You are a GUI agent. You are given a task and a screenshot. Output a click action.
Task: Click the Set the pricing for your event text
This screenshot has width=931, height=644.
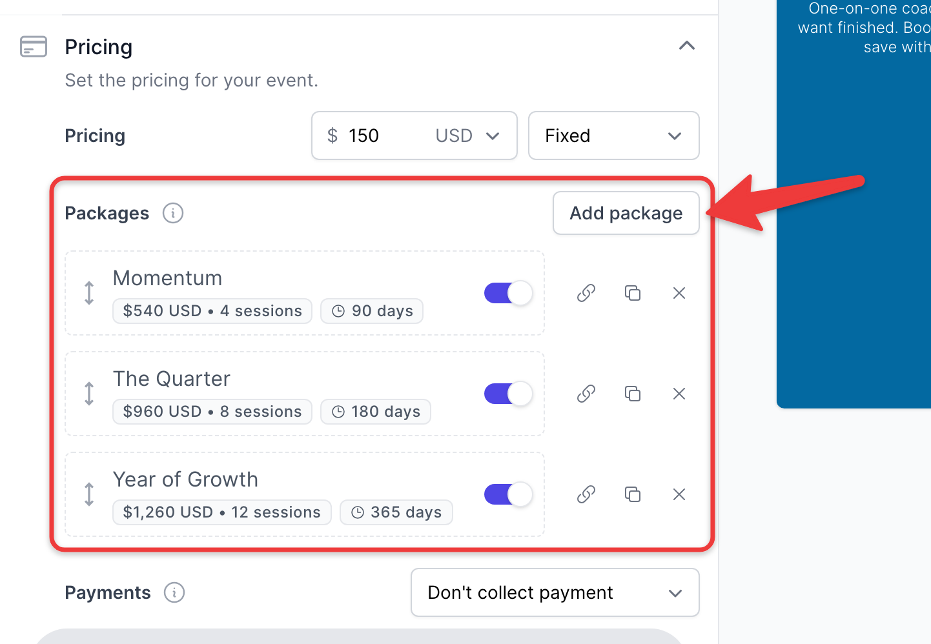point(192,80)
